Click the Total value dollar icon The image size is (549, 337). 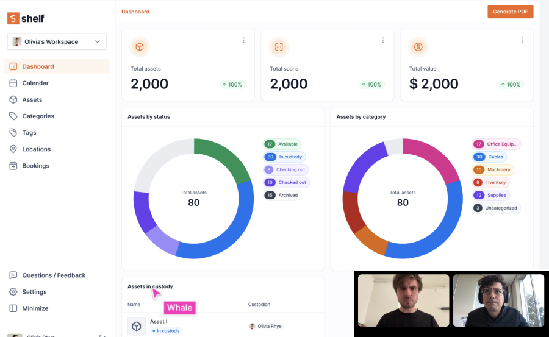point(418,47)
